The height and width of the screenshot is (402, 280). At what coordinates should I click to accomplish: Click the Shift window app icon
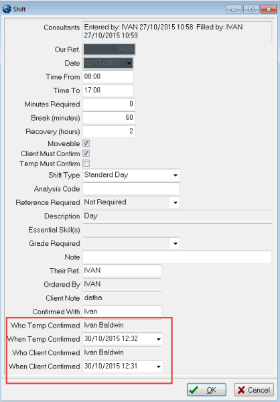point(7,9)
